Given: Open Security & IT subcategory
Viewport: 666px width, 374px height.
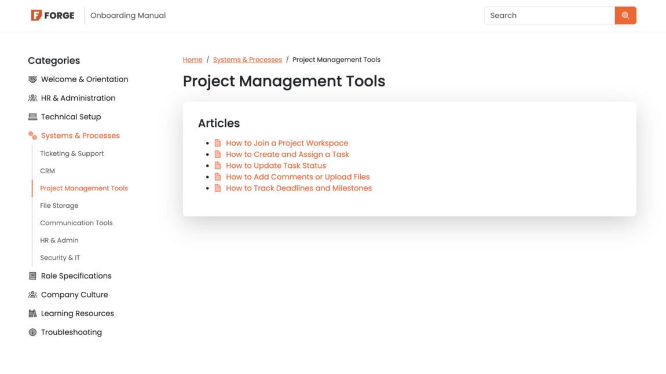Looking at the screenshot, I should coord(60,258).
